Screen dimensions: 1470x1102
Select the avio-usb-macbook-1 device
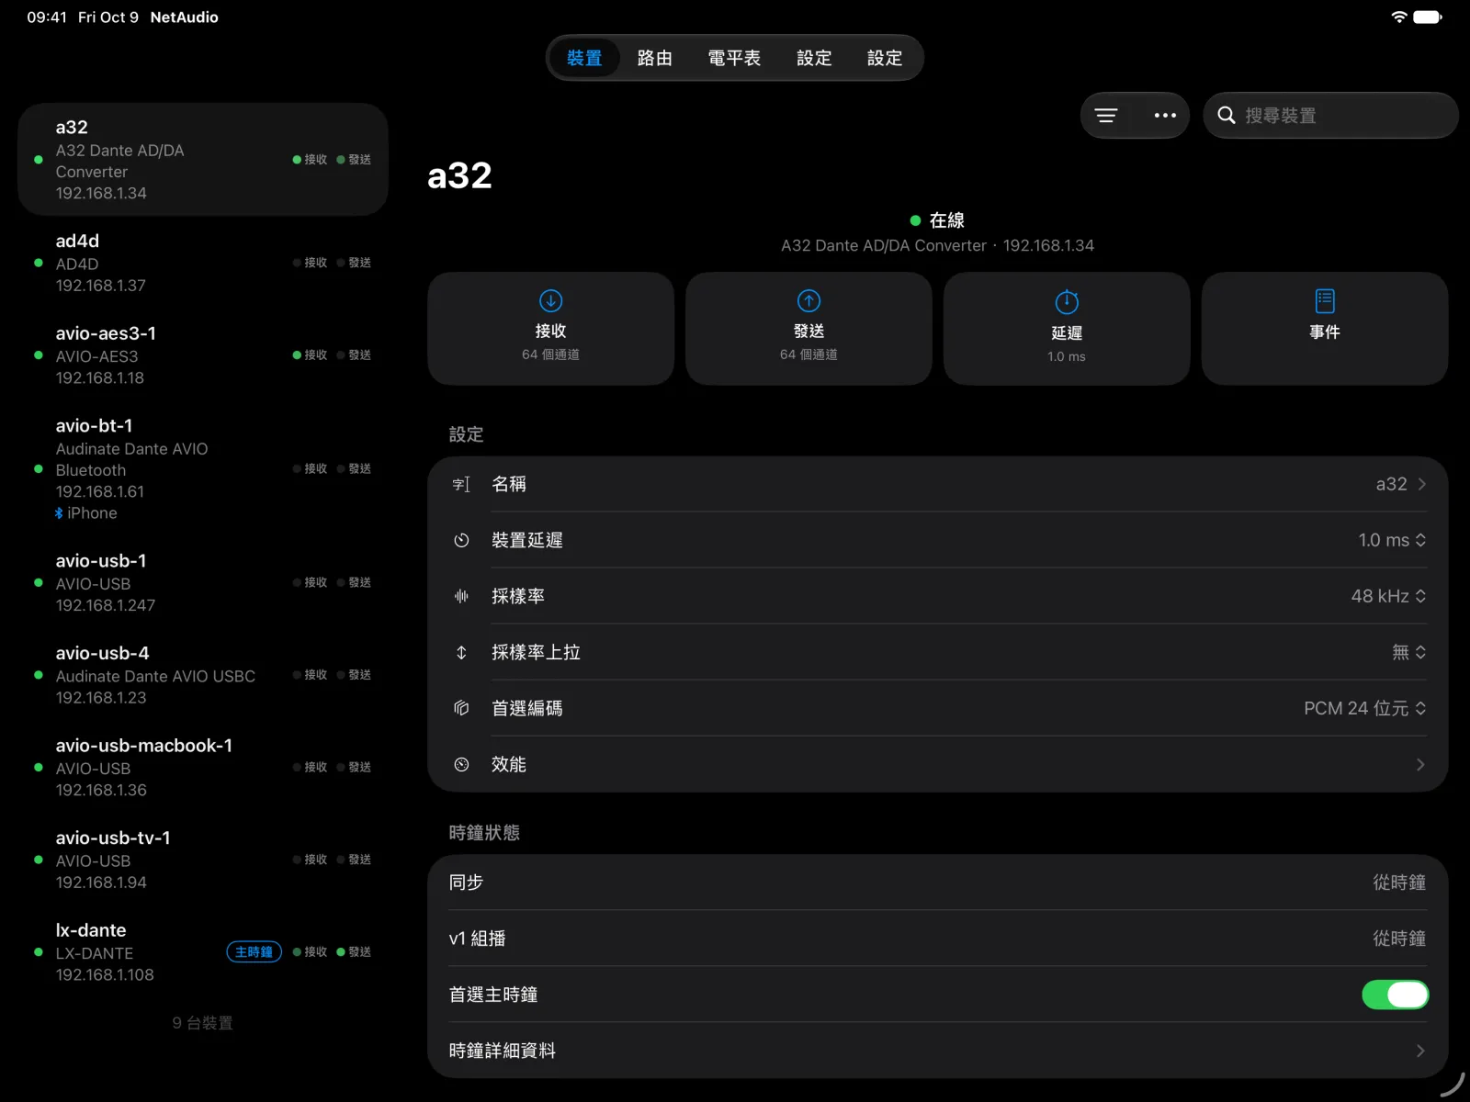pos(203,767)
